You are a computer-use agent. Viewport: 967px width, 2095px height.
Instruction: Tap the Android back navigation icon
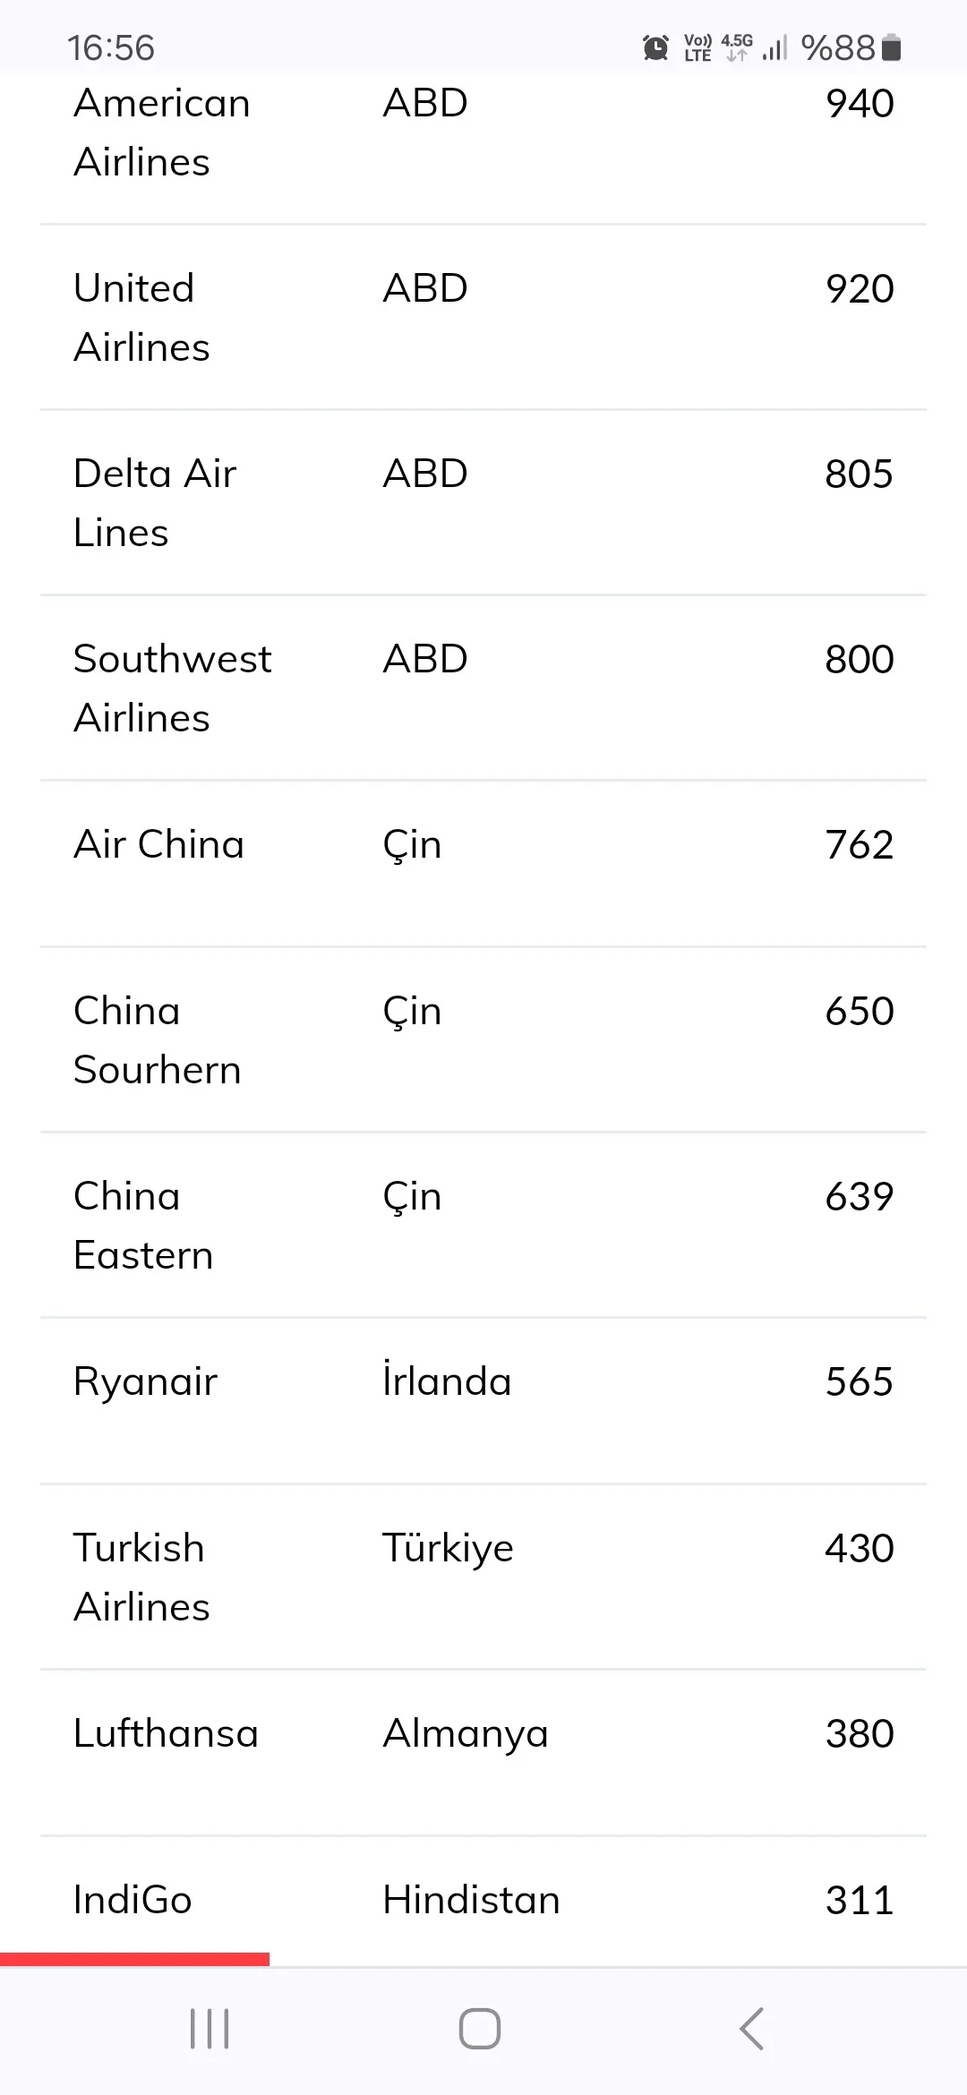click(x=752, y=2028)
